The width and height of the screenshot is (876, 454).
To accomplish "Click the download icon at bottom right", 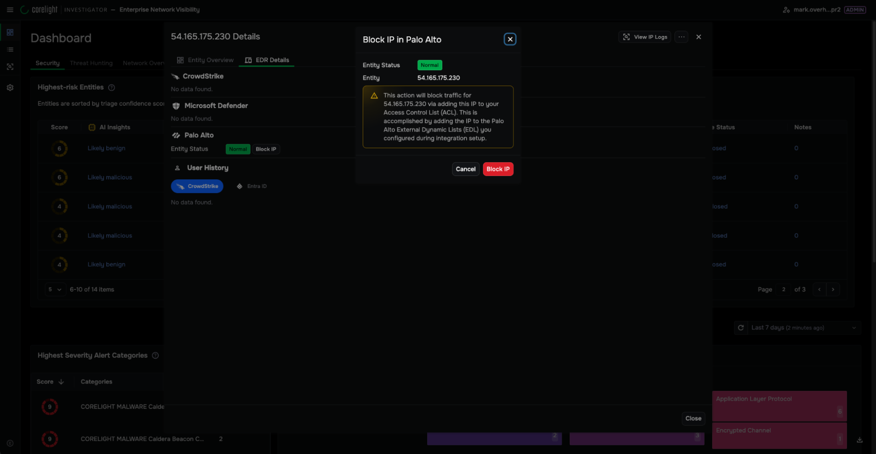I will pyautogui.click(x=859, y=440).
